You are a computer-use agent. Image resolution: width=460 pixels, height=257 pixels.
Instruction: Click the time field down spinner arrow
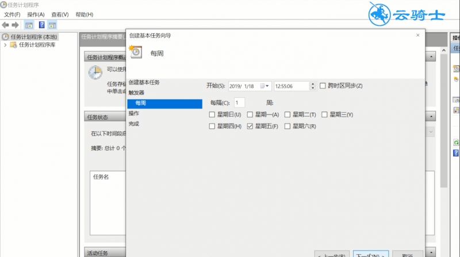(313, 88)
